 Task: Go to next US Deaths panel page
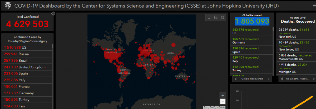coord(314,79)
